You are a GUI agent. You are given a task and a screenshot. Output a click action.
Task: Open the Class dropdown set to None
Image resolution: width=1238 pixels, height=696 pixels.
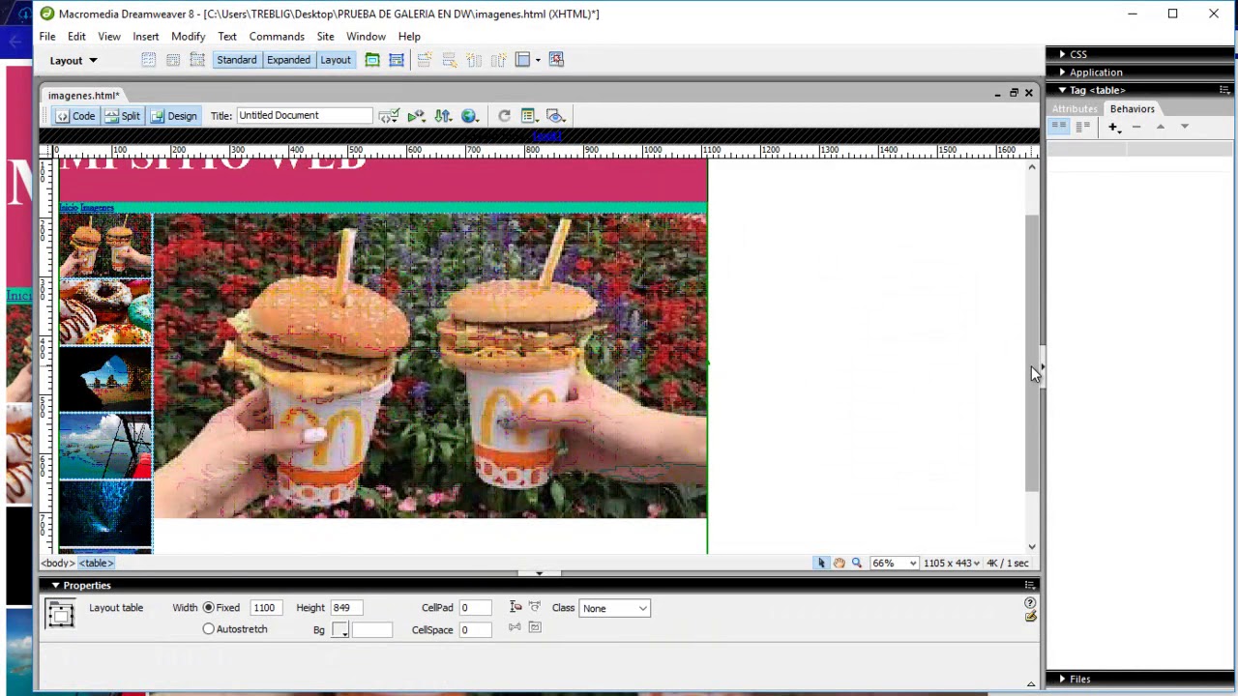click(x=615, y=608)
